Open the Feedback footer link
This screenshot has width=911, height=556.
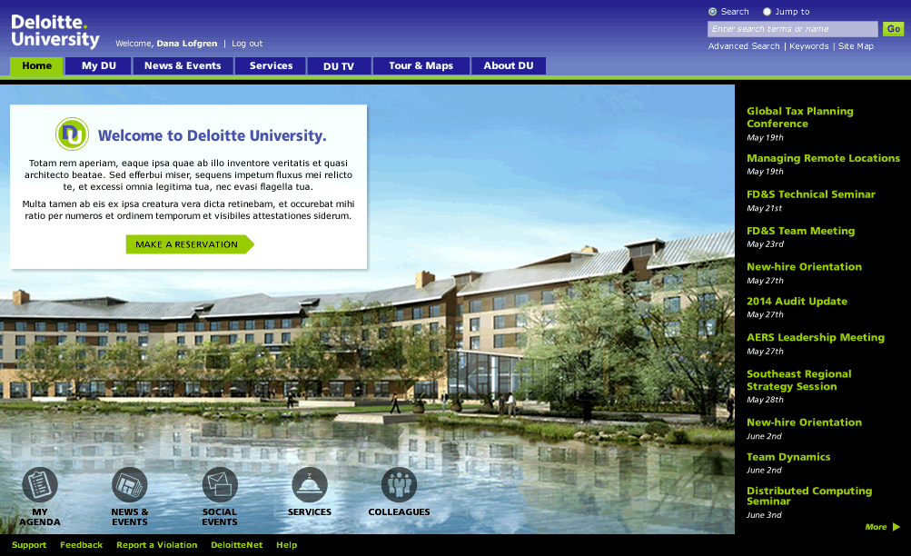click(x=82, y=545)
